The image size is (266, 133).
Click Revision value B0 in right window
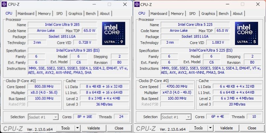(252, 62)
